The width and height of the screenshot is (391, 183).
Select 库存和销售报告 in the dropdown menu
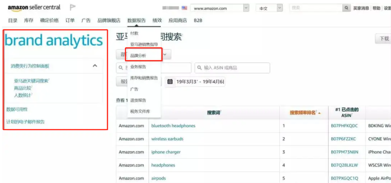tap(144, 78)
